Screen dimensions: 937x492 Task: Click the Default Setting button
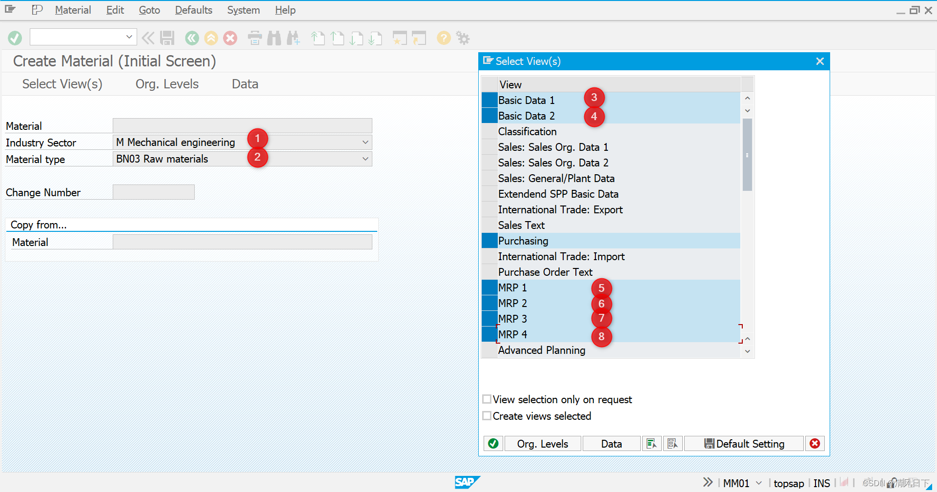click(744, 444)
